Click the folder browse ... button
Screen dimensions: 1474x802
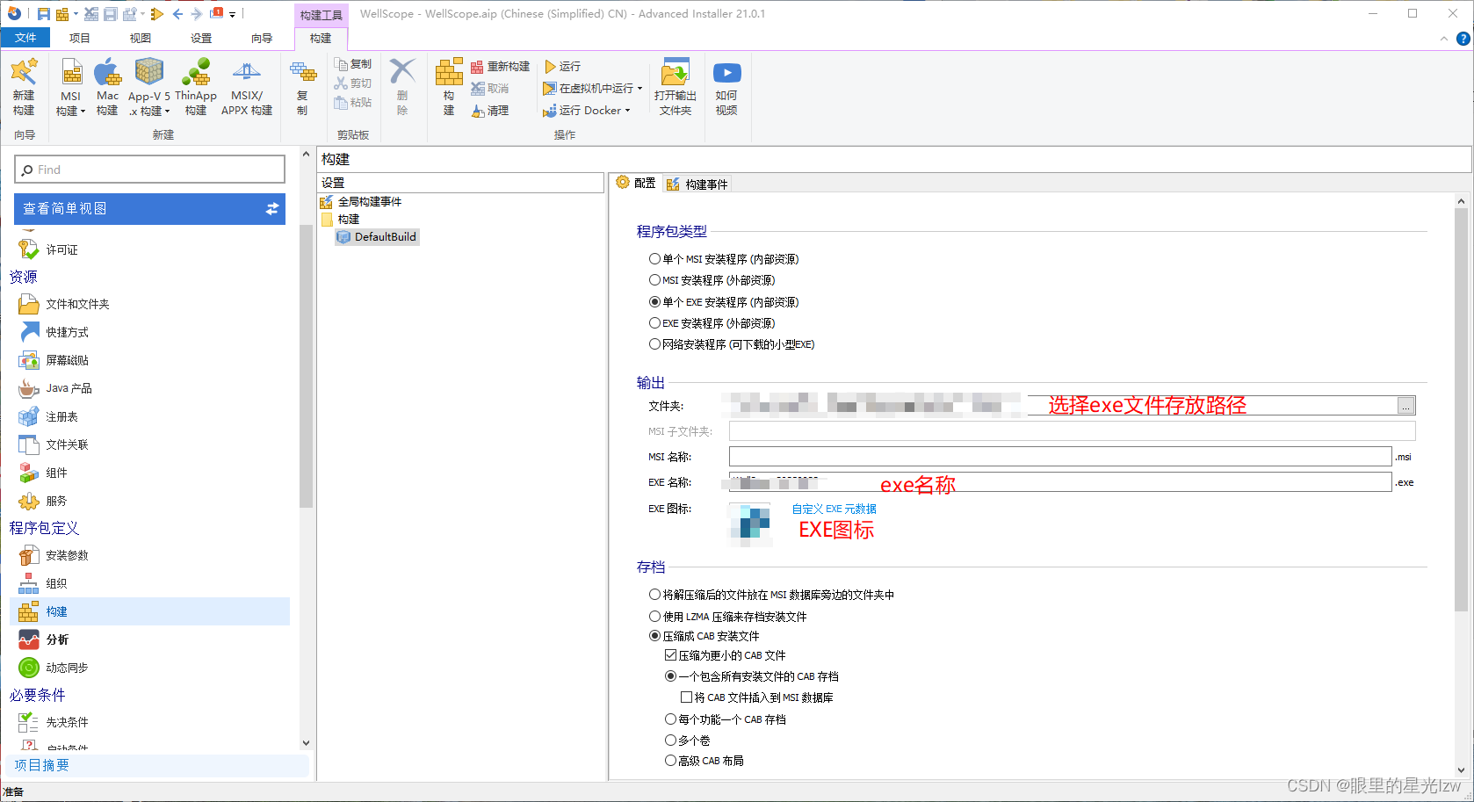pyautogui.click(x=1406, y=406)
